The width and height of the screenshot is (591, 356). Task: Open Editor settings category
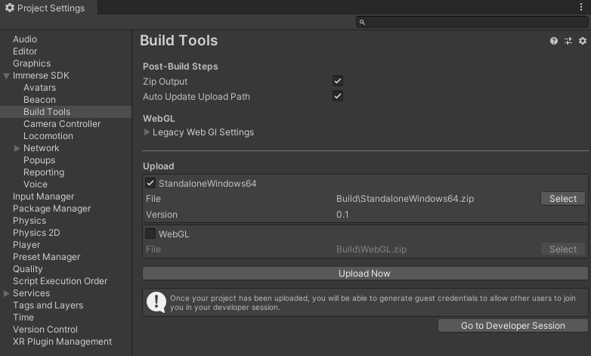(x=25, y=51)
